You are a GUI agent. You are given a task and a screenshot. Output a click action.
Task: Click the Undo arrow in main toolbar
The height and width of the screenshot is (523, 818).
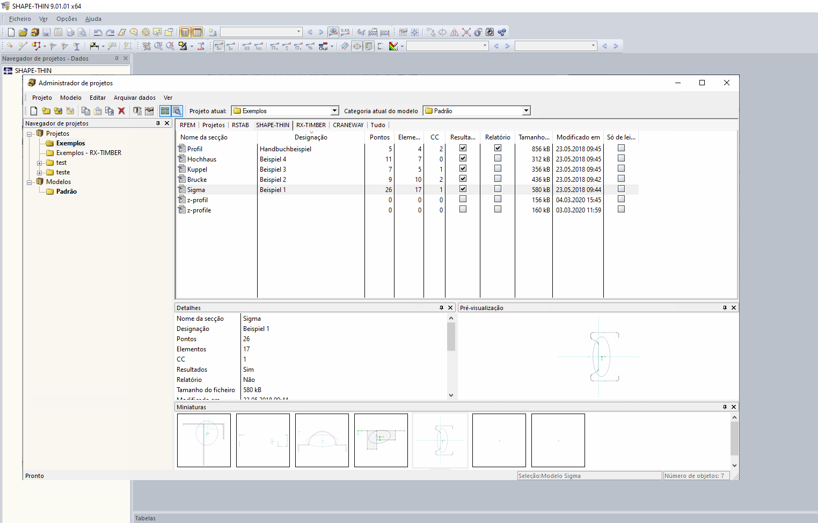point(98,32)
